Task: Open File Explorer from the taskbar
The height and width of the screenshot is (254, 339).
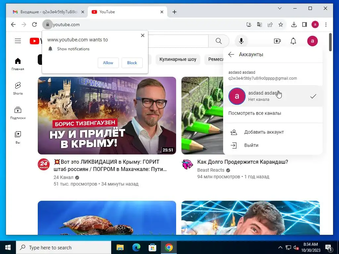Action: [x=120, y=247]
